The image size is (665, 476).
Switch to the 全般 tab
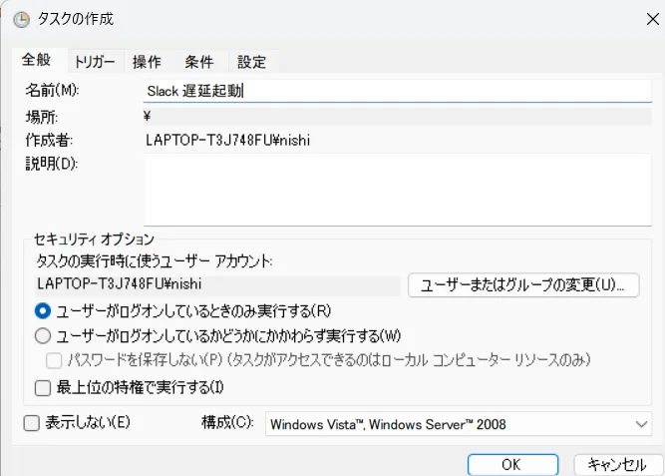pos(36,61)
